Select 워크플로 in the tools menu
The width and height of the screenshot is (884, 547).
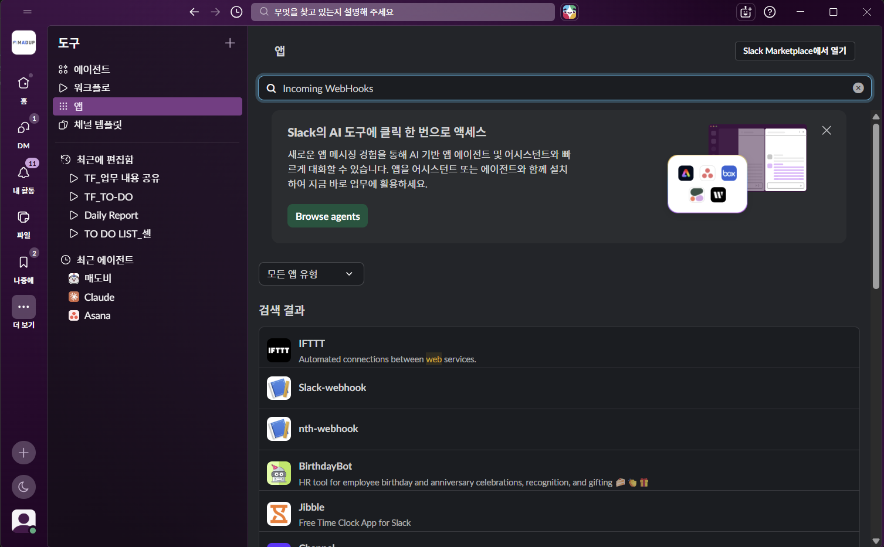(147, 88)
